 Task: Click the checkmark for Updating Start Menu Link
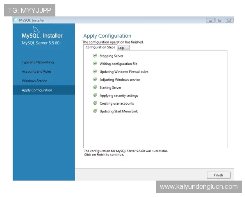[95, 111]
